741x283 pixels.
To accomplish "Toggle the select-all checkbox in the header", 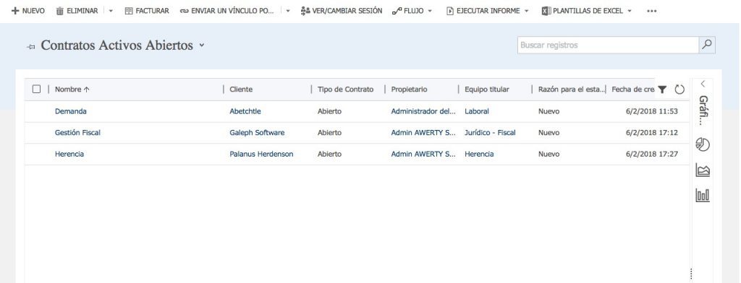I will [x=36, y=89].
